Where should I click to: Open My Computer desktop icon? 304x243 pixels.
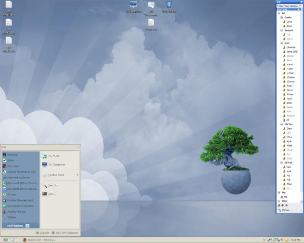tap(133, 6)
